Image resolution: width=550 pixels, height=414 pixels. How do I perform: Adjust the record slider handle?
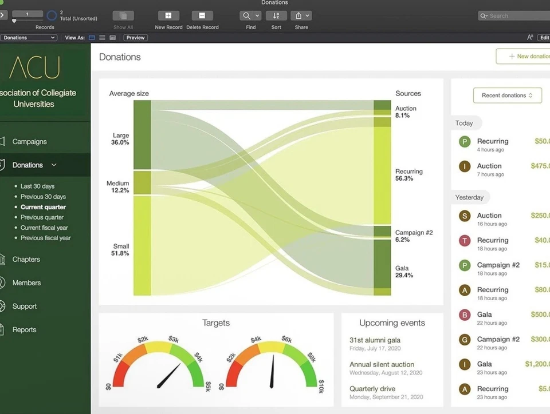point(14,21)
